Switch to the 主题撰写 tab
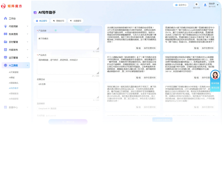The image size is (222, 190). (x=75, y=21)
